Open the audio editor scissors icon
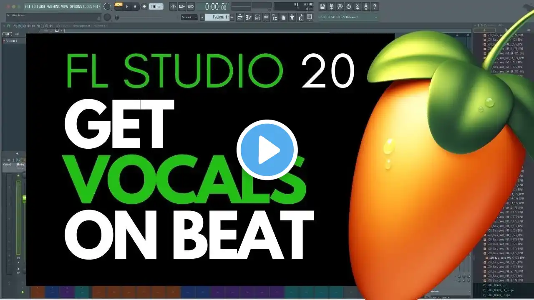 [357, 7]
